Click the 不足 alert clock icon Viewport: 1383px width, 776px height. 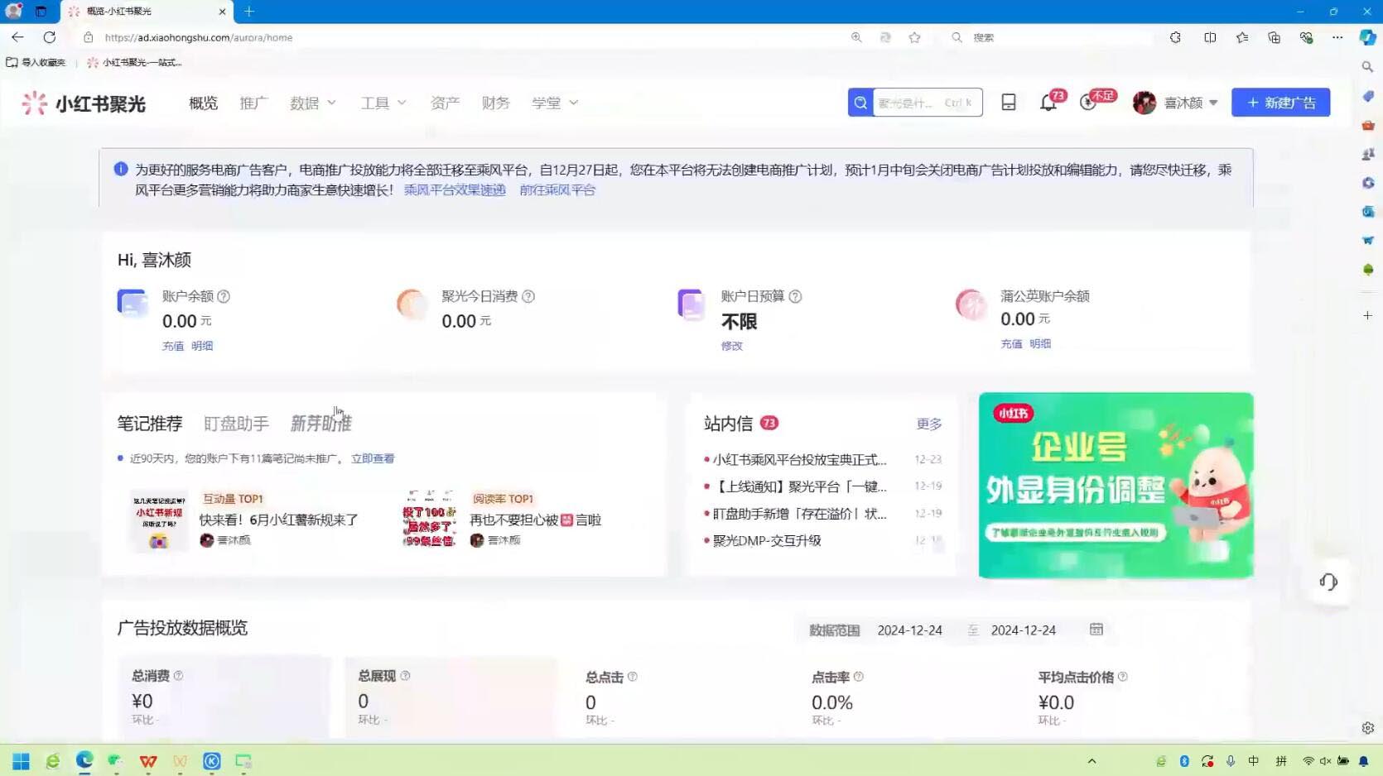(1088, 103)
